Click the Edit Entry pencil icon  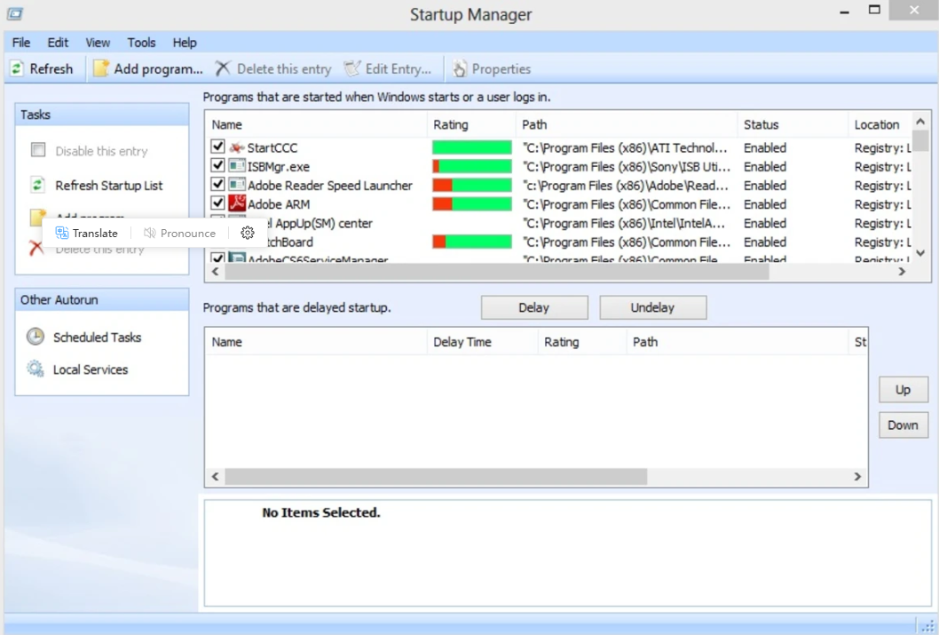tap(352, 69)
